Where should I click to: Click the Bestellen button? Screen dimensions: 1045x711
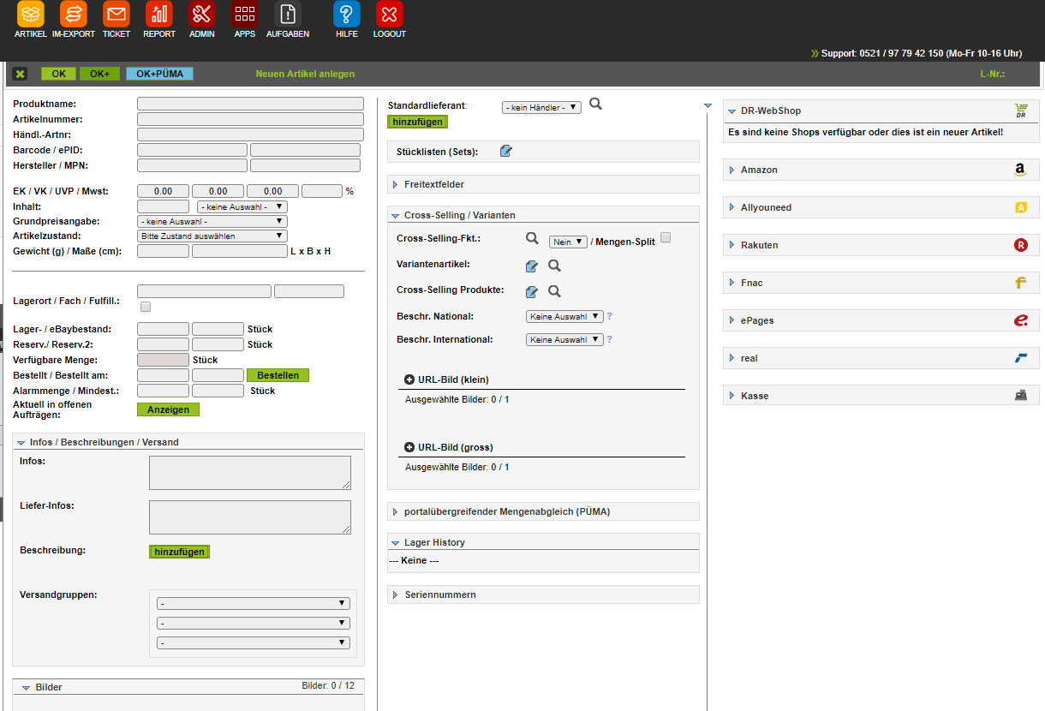(278, 375)
